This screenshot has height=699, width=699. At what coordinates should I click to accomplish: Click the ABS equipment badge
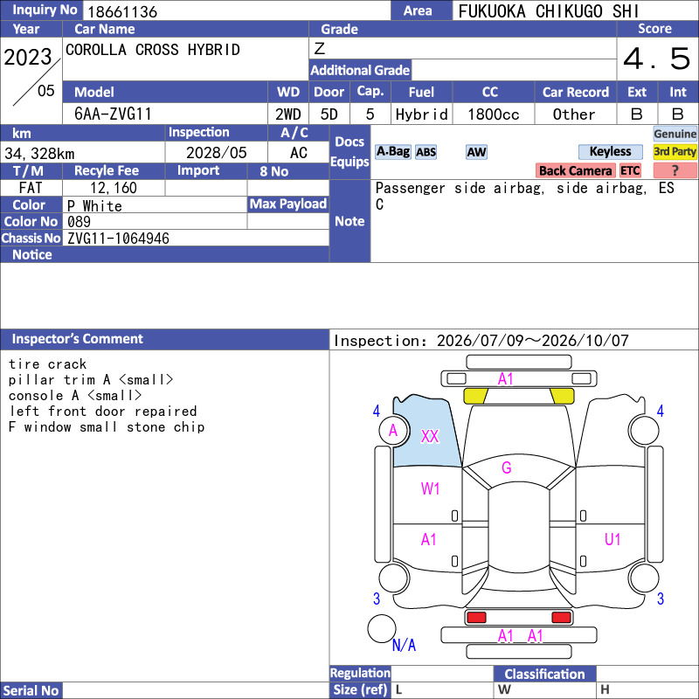[x=426, y=152]
